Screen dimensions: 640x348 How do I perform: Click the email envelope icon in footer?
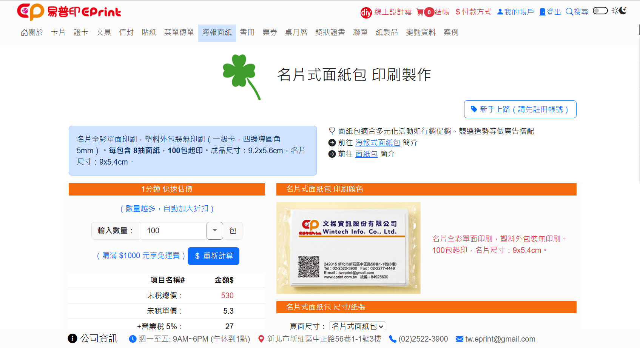[x=459, y=339]
